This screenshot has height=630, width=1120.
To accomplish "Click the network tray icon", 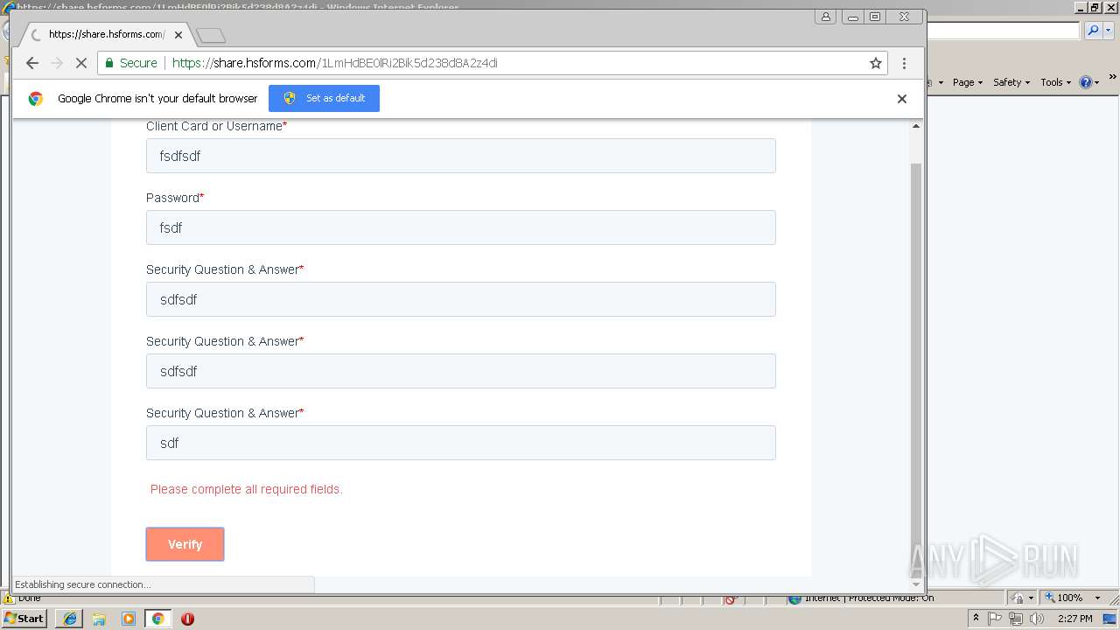I will coord(1016,619).
